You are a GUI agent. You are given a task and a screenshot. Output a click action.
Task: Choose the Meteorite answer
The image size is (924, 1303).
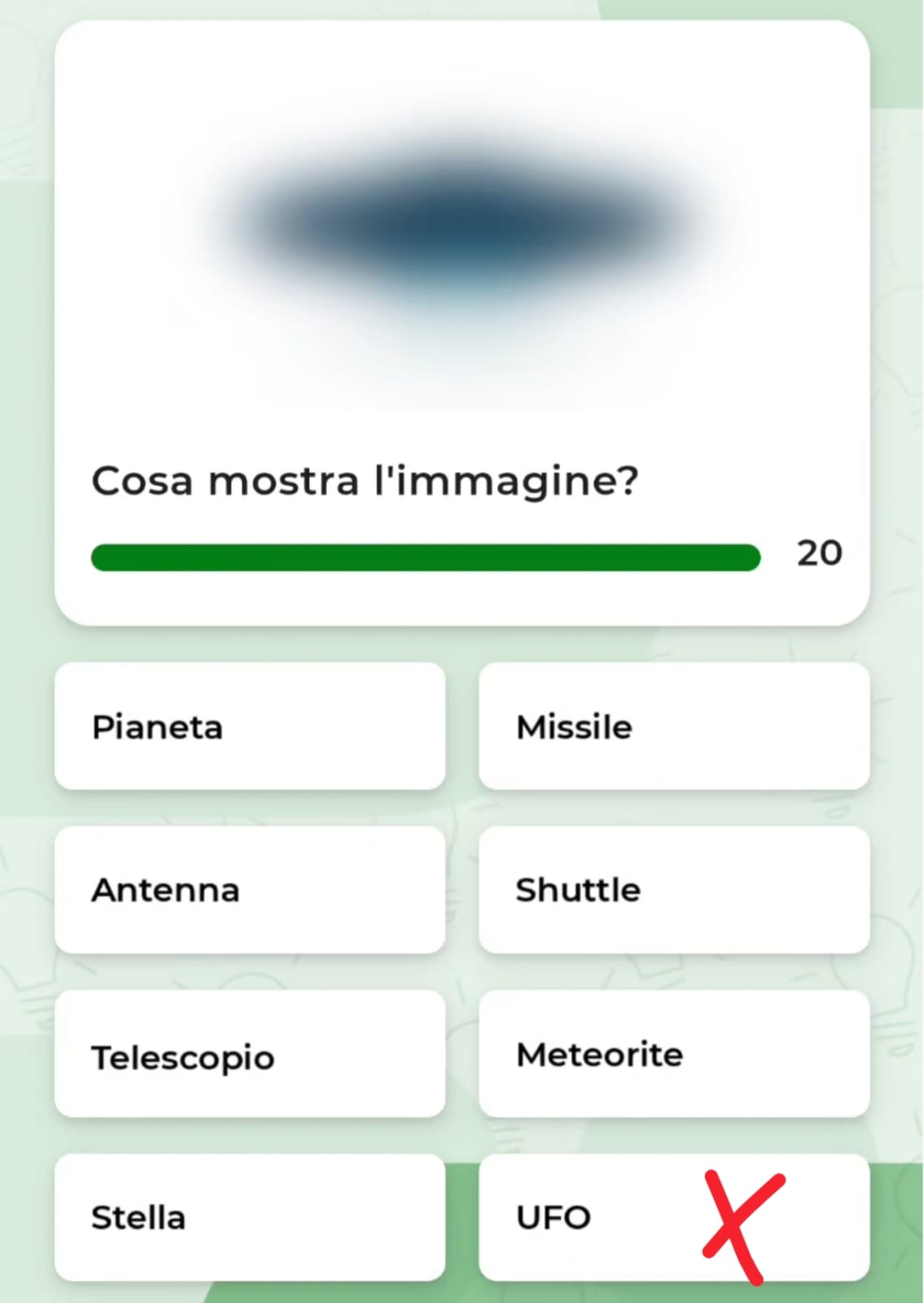tap(673, 1055)
